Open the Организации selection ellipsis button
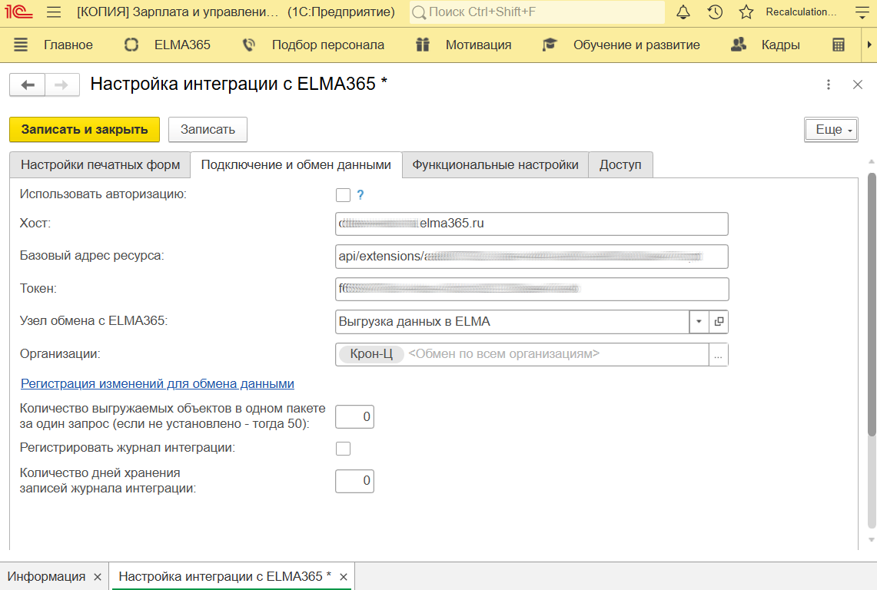 pos(718,354)
